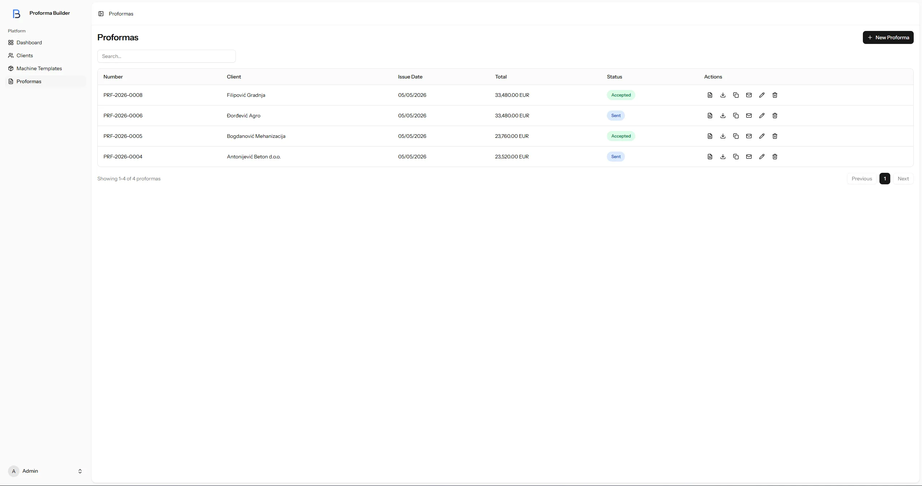Click PRF-2026-0006 number cell
This screenshot has height=486, width=922.
pyautogui.click(x=123, y=116)
